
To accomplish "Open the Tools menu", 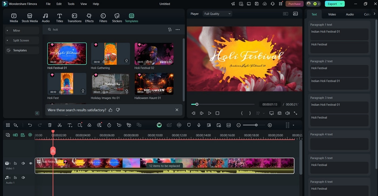I will pos(71,4).
